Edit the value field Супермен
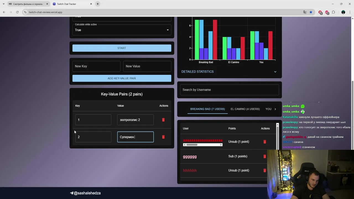This screenshot has height=199, width=354. pyautogui.click(x=135, y=137)
